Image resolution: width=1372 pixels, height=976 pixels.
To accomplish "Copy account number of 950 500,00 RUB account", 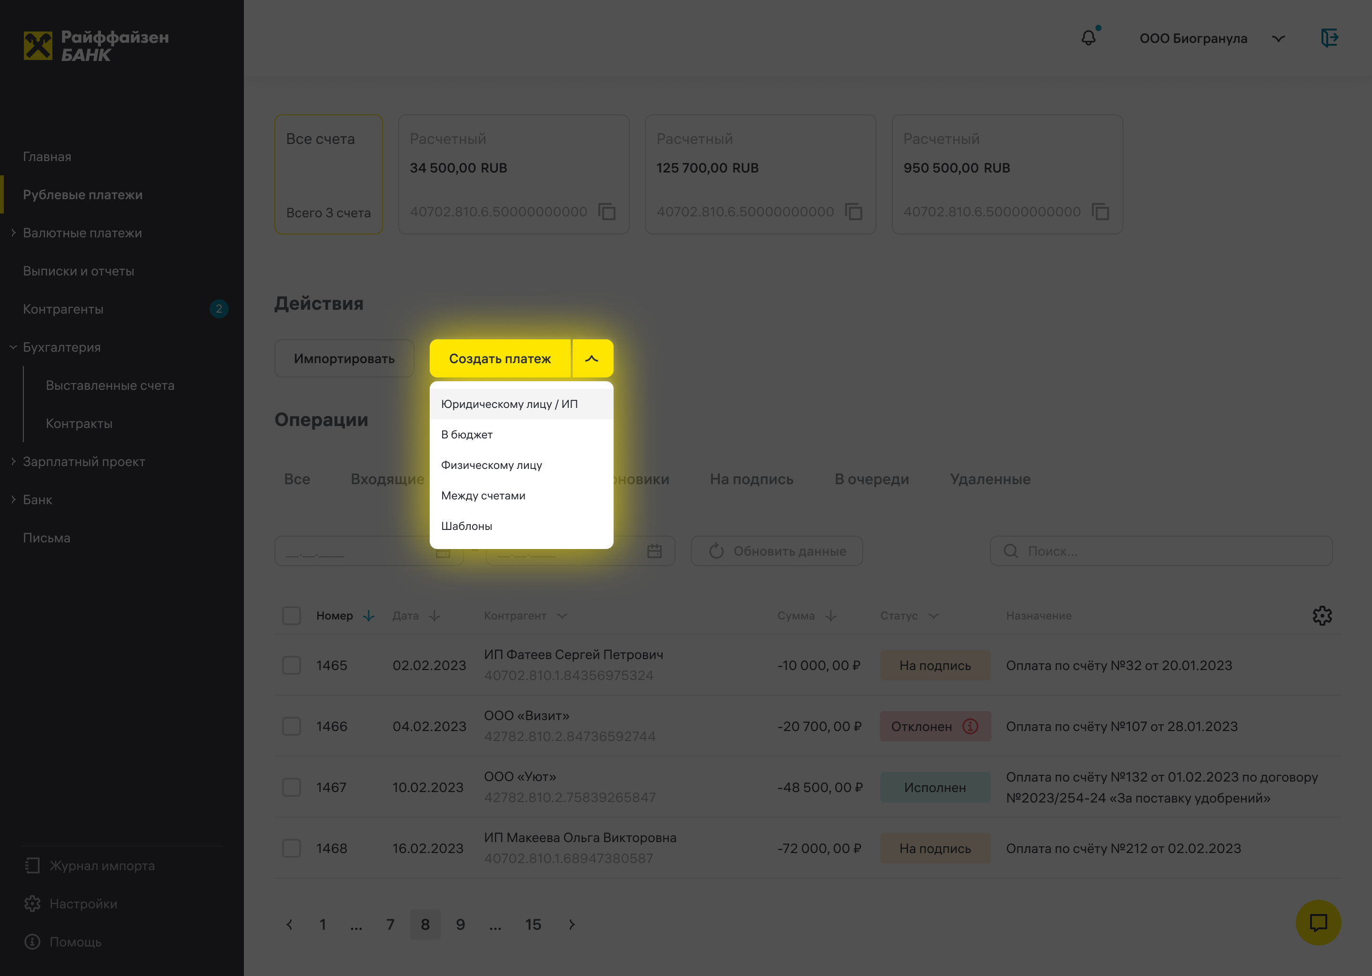I will pyautogui.click(x=1100, y=212).
